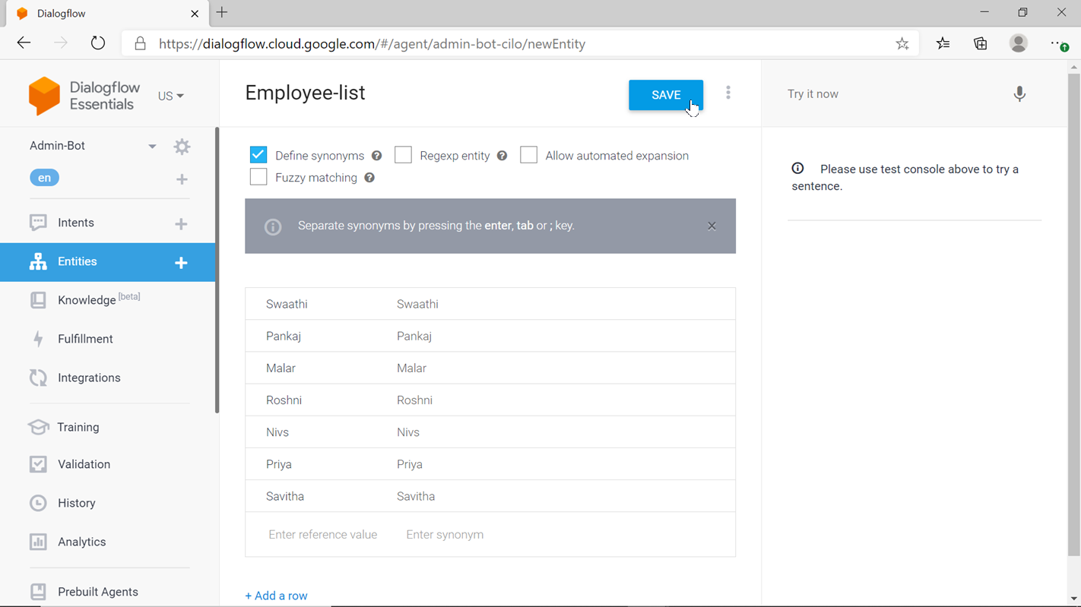This screenshot has width=1081, height=607.
Task: Dismiss the synonyms info banner
Action: 712,226
